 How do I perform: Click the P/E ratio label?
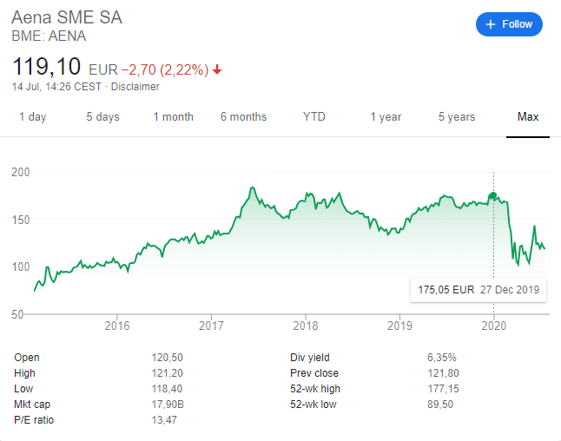pyautogui.click(x=34, y=420)
